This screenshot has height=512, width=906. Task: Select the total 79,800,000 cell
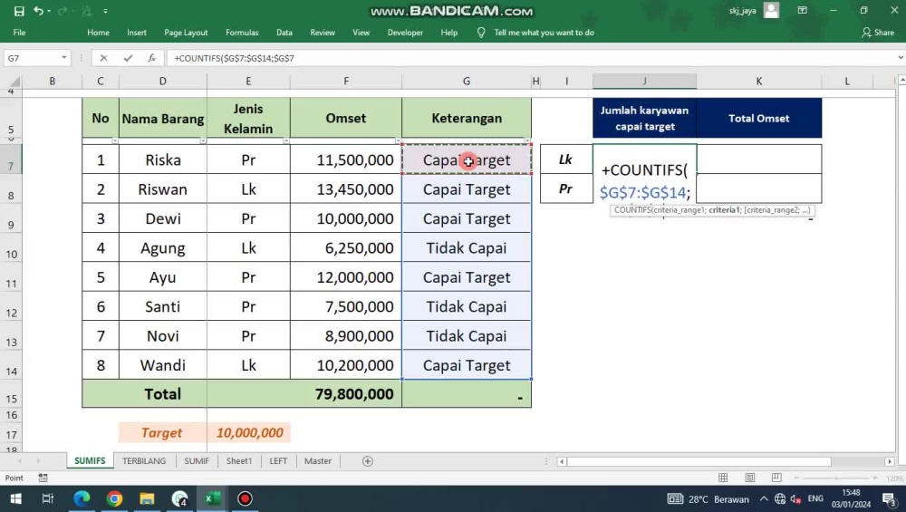(345, 394)
